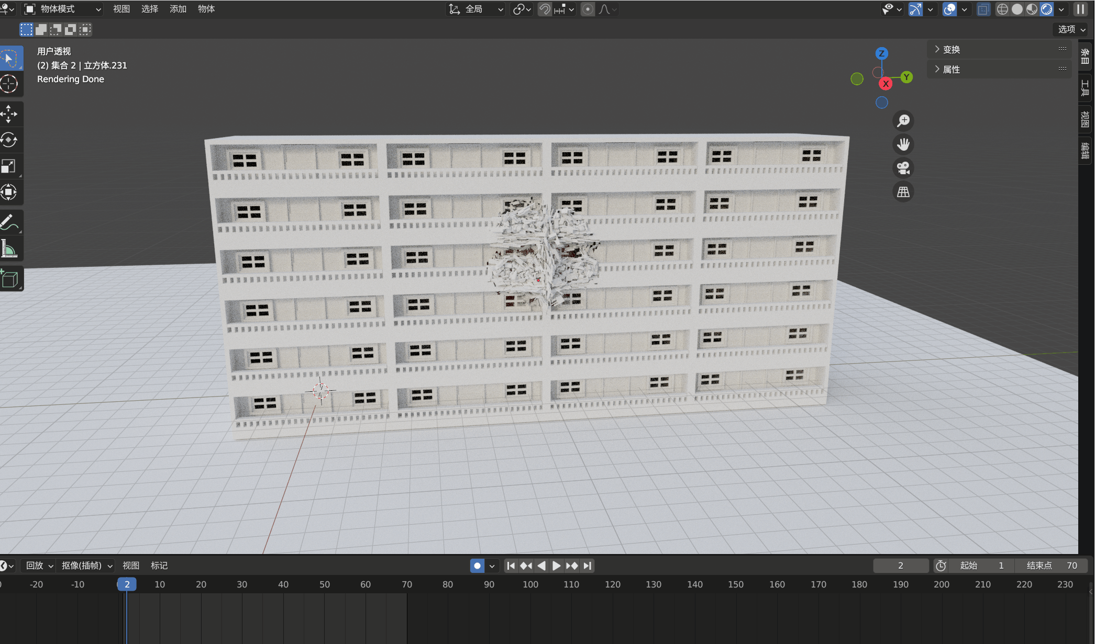Toggle snapping magnet button
The width and height of the screenshot is (1095, 644).
pyautogui.click(x=545, y=9)
